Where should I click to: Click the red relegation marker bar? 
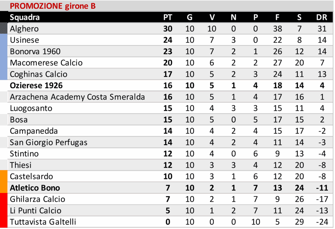[x=4, y=210]
